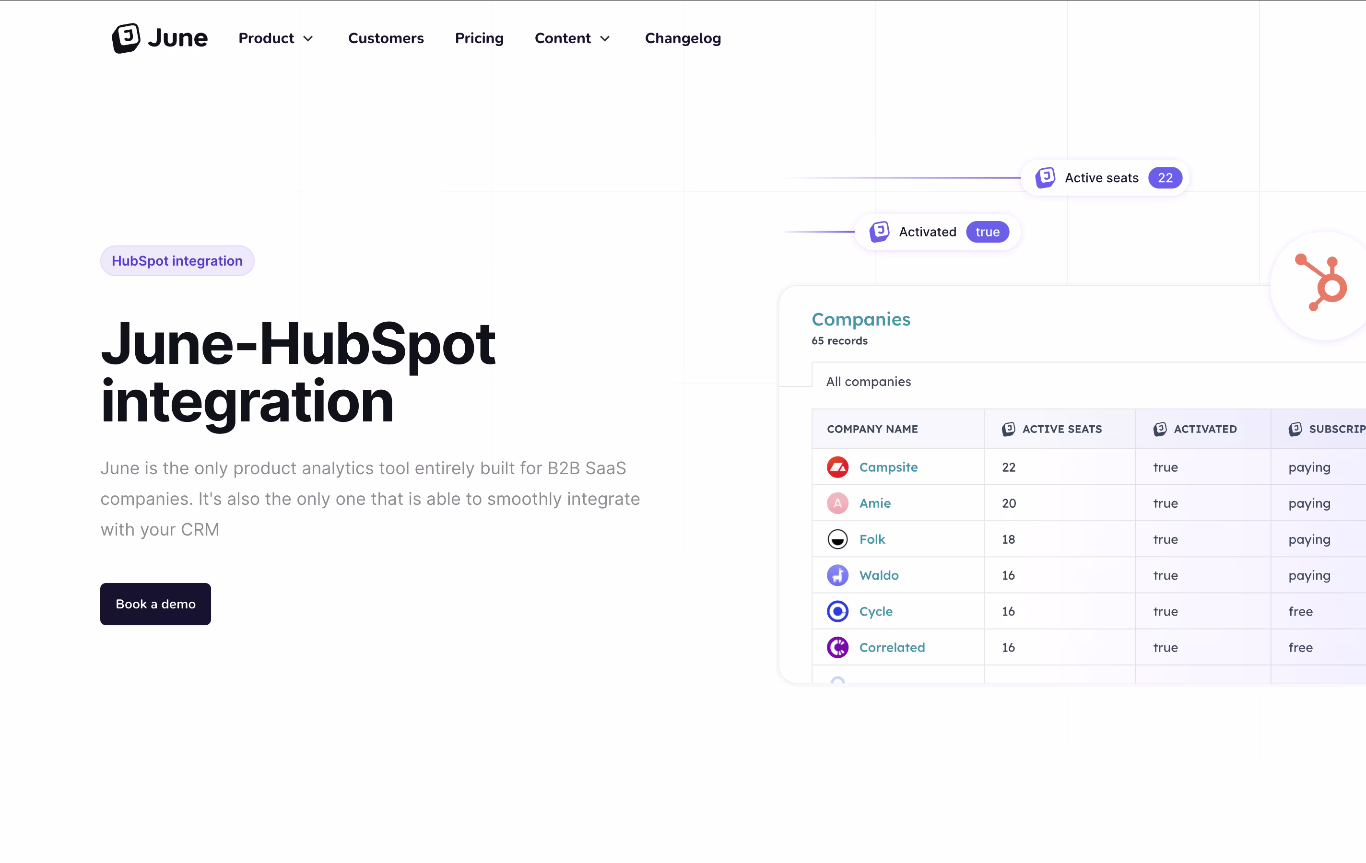
Task: Click the 22 badge on Active seats
Action: click(1165, 177)
